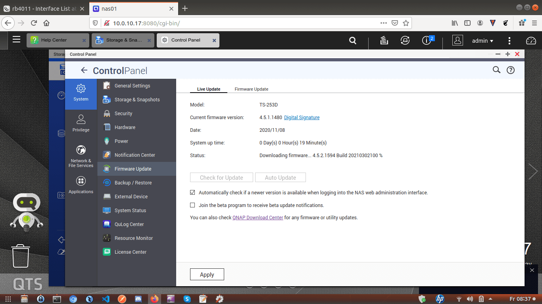Click the Control Panel search magnifier
This screenshot has height=304, width=542.
496,70
